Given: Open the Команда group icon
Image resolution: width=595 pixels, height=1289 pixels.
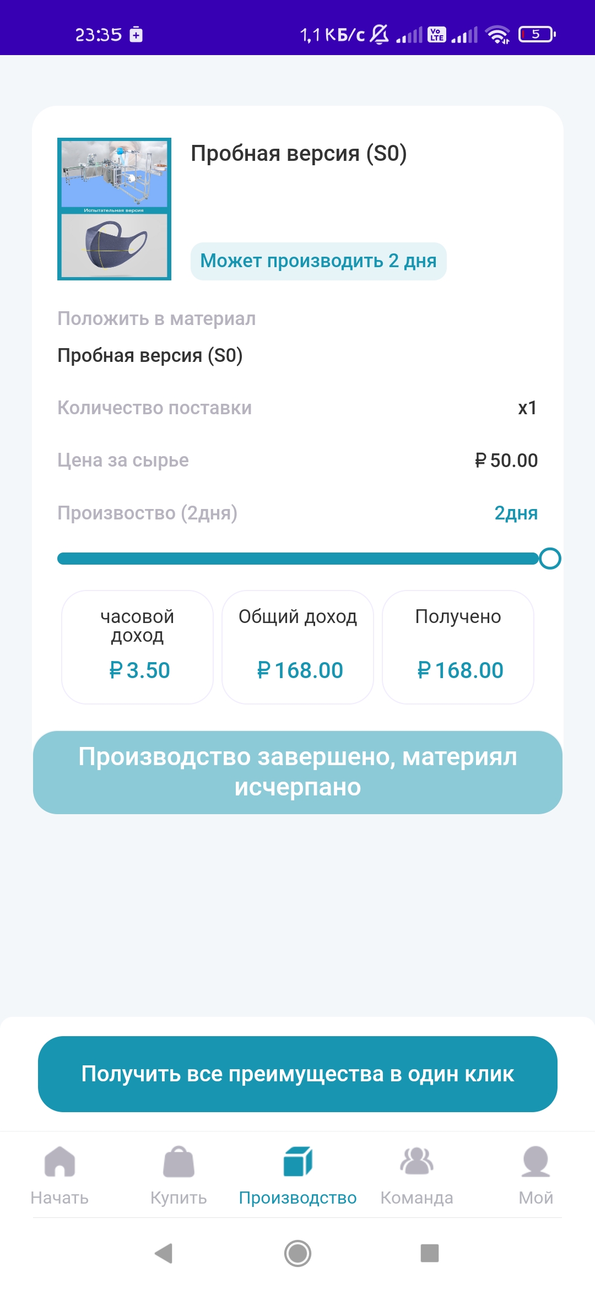Looking at the screenshot, I should click(x=416, y=1161).
